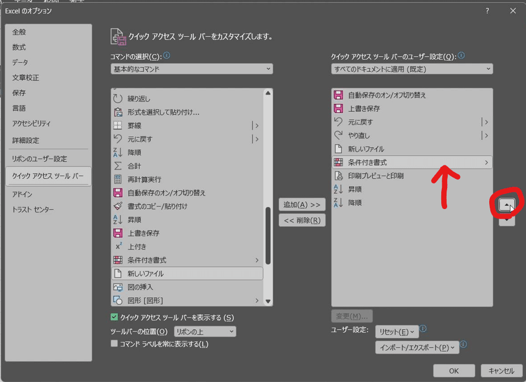Image resolution: width=526 pixels, height=382 pixels.
Task: Open the ツールバーの位置 リボンの上 dropdown
Action: click(x=205, y=331)
